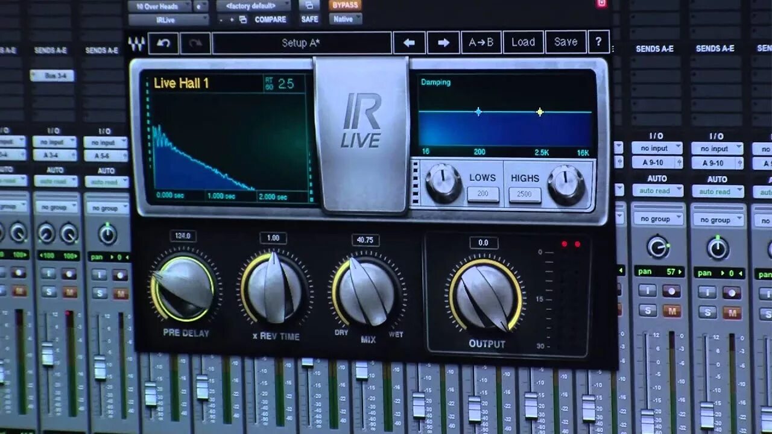Click the 'pan 57' value readout
The width and height of the screenshot is (772, 434).
[x=659, y=272]
